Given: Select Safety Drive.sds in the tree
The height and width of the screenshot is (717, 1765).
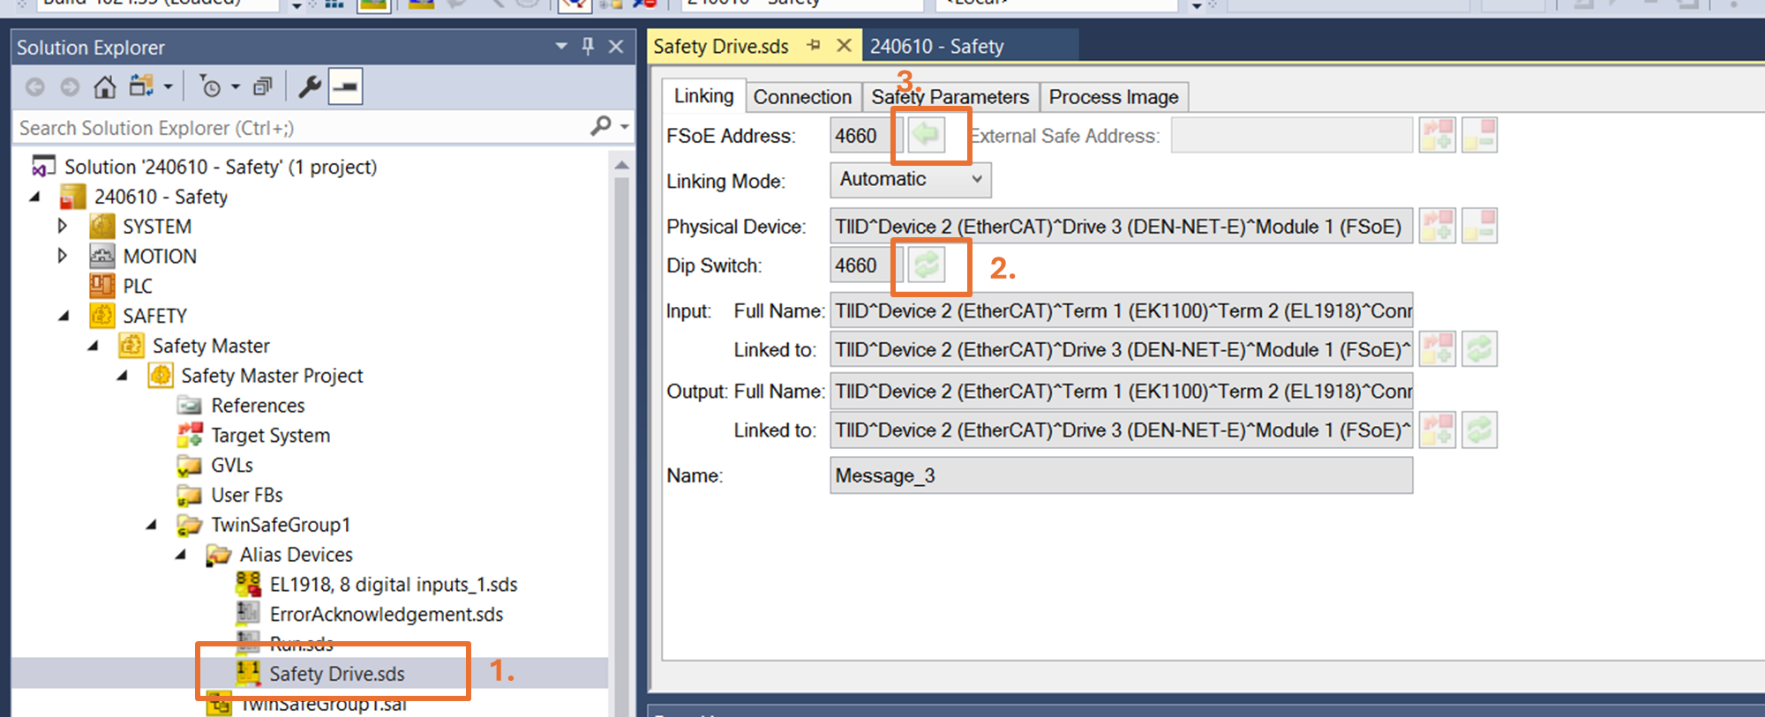Looking at the screenshot, I should (336, 674).
